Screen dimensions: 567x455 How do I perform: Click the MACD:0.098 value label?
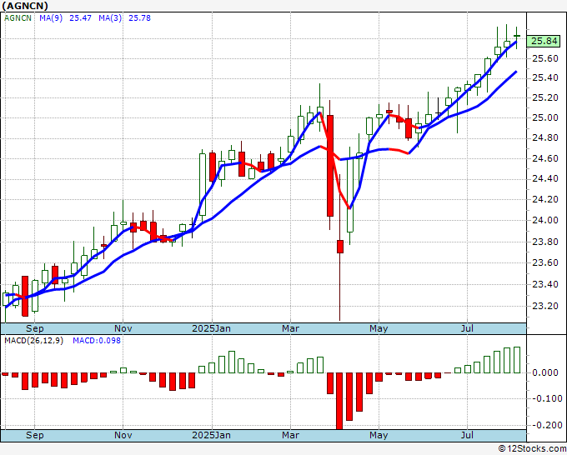[x=97, y=341]
